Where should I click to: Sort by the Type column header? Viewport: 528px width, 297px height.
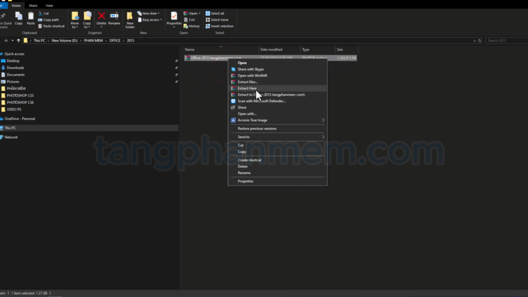[x=318, y=49]
